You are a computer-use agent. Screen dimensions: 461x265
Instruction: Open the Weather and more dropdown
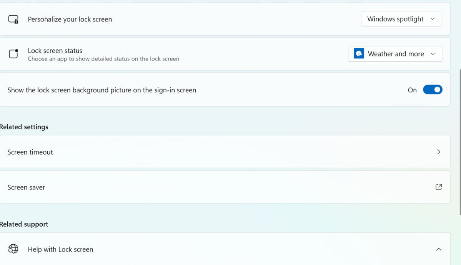click(x=395, y=54)
